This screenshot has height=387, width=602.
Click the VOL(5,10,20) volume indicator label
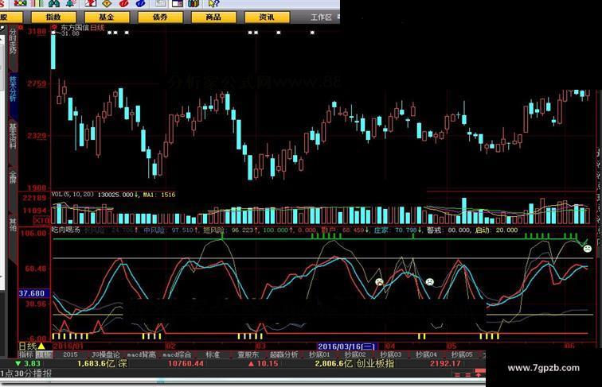point(72,195)
